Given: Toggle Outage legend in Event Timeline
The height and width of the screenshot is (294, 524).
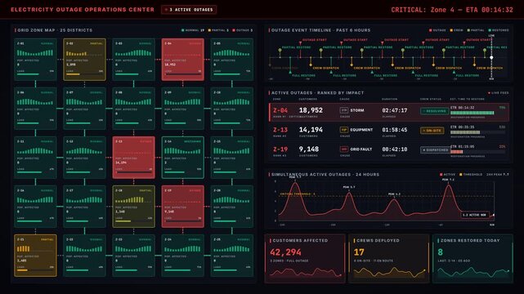Looking at the screenshot, I should tap(437, 30).
